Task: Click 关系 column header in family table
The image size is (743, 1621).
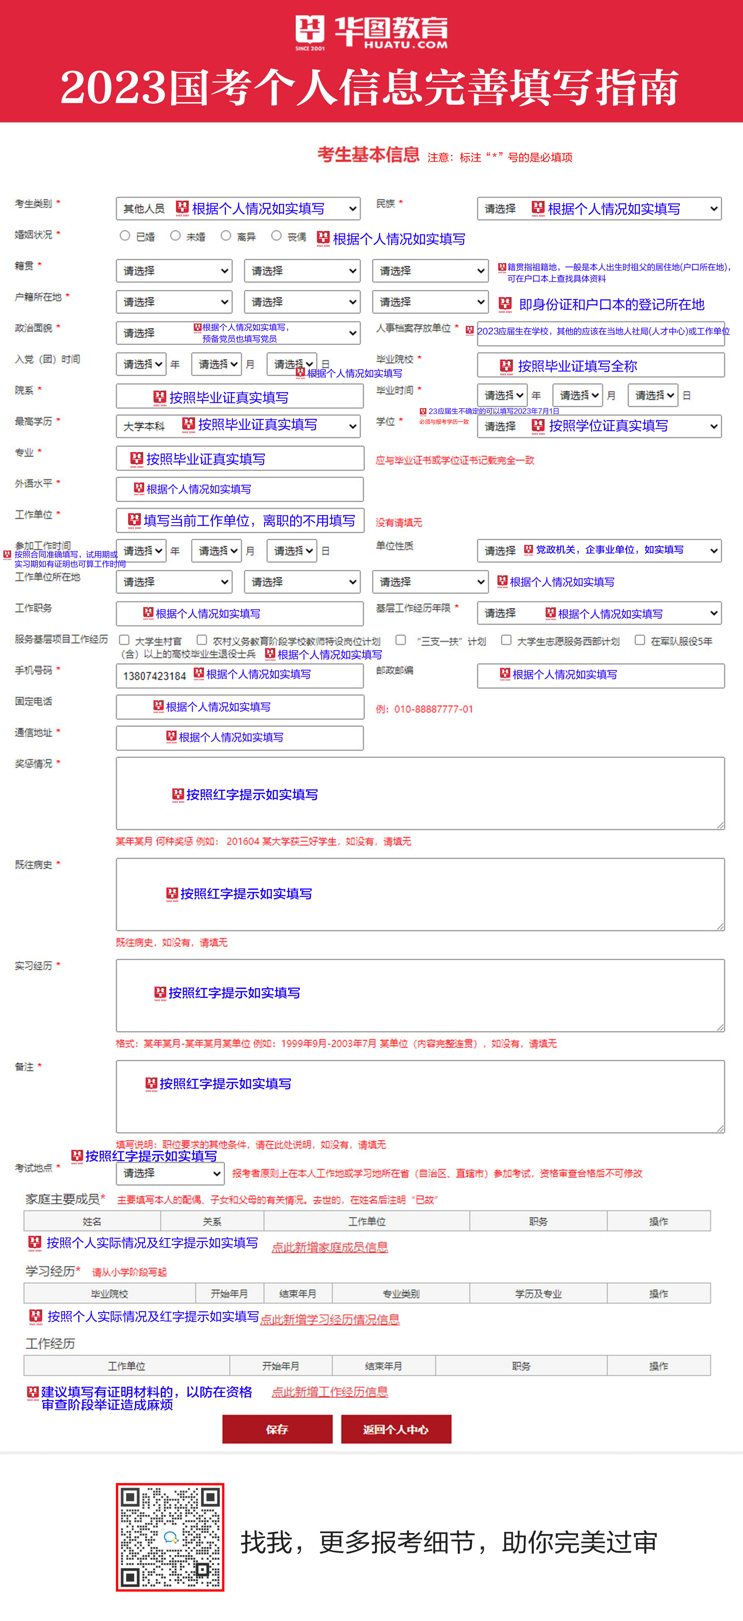Action: click(x=213, y=1222)
